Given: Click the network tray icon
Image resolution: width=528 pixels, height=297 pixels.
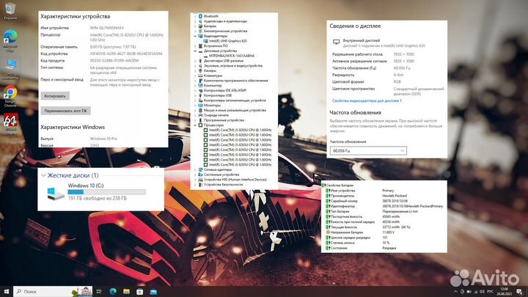Looking at the screenshot, I should click(x=475, y=292).
